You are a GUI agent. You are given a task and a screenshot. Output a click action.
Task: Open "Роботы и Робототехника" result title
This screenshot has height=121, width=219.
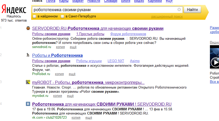point(57,55)
